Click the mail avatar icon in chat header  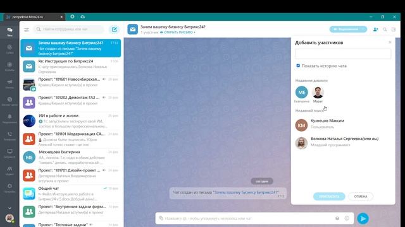133,30
